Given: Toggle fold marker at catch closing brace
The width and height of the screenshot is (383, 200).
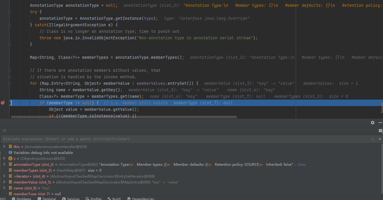Looking at the screenshot, I should pyautogui.click(x=9, y=44).
